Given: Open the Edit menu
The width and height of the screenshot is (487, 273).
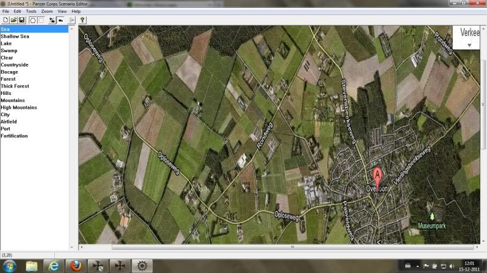Looking at the screenshot, I should 18,11.
